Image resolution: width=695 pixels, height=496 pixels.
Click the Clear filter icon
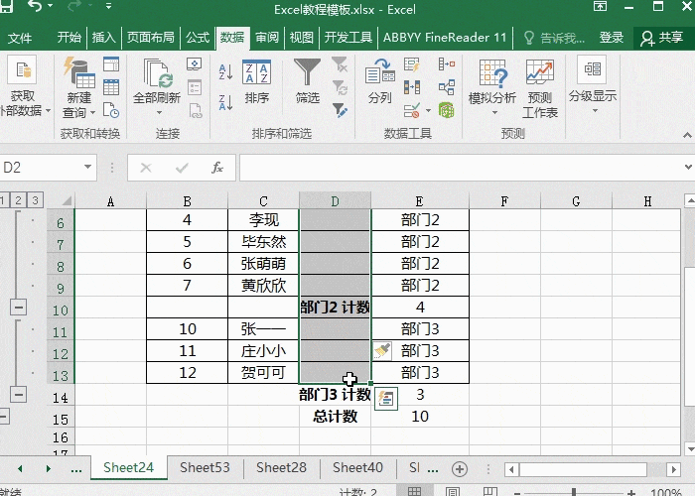340,64
